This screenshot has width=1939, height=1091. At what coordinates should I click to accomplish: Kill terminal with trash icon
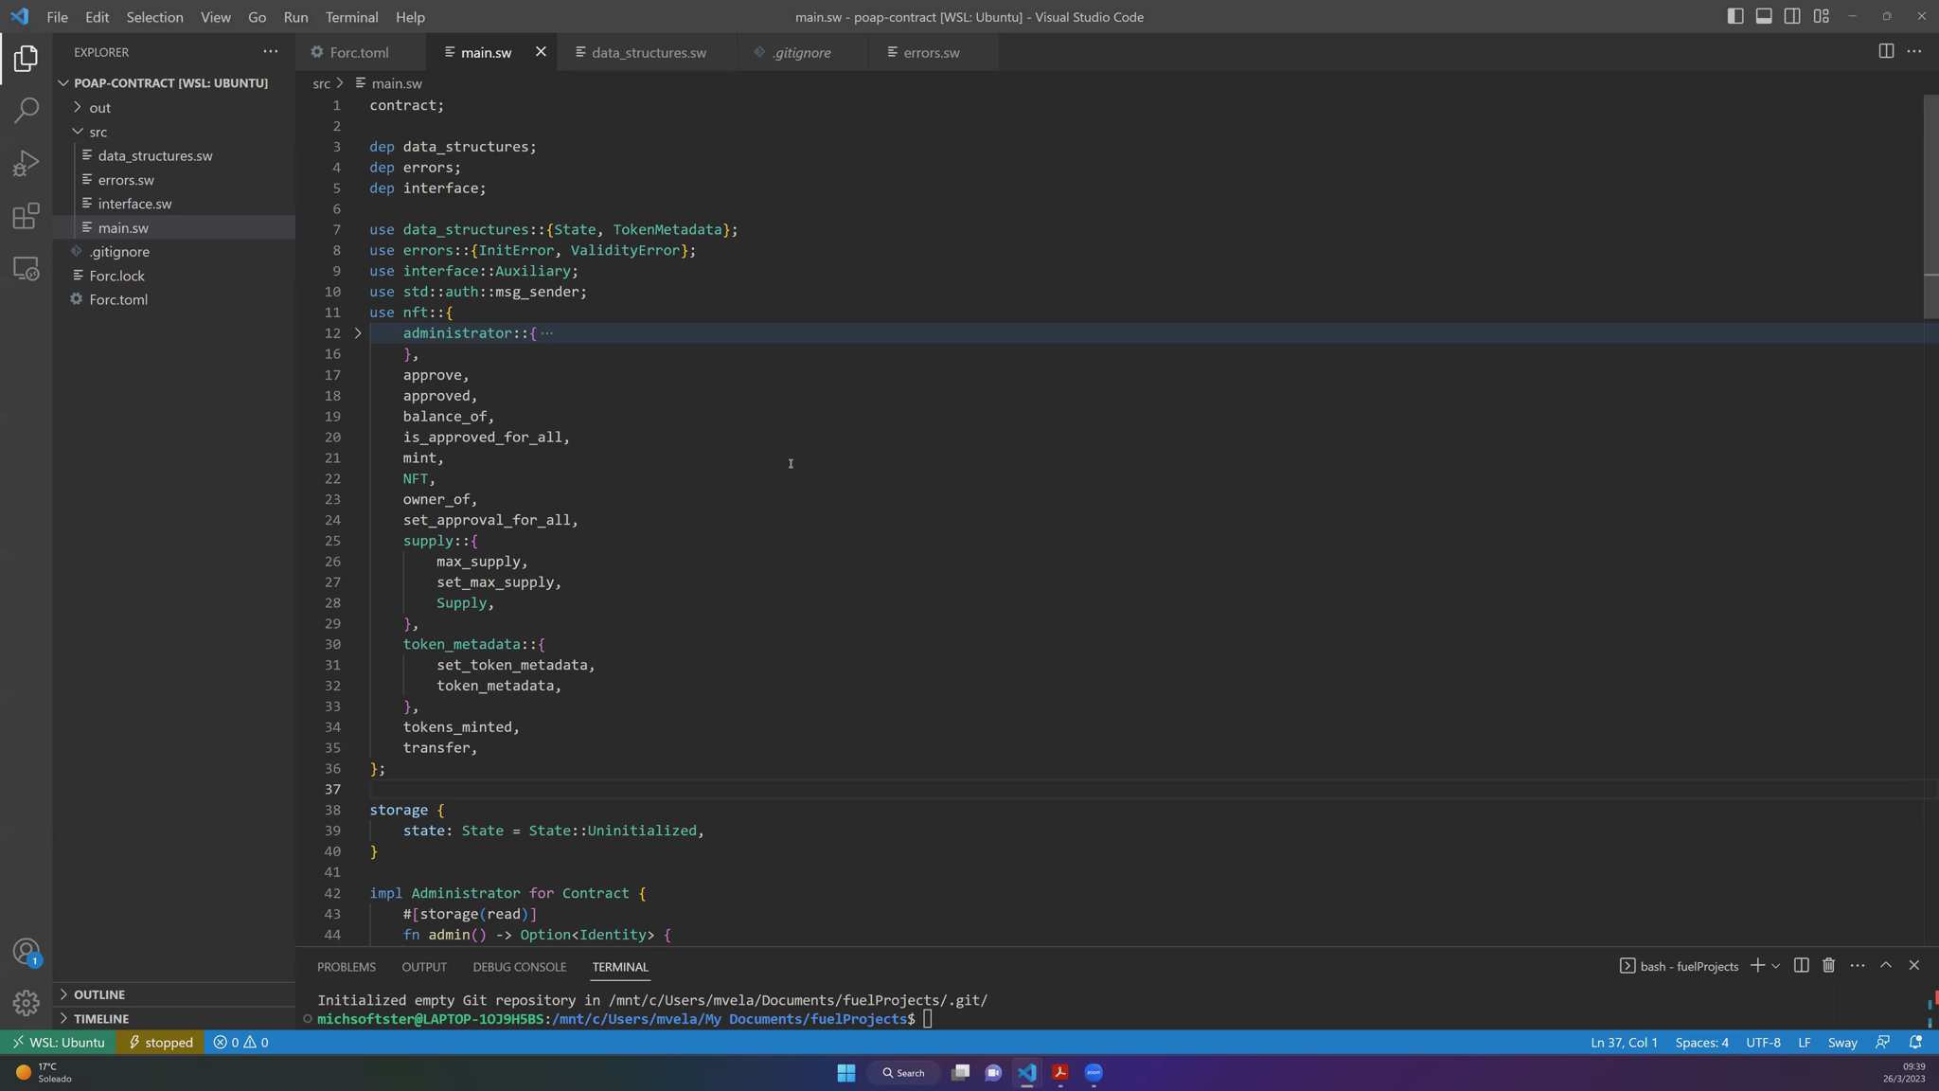pos(1828,965)
